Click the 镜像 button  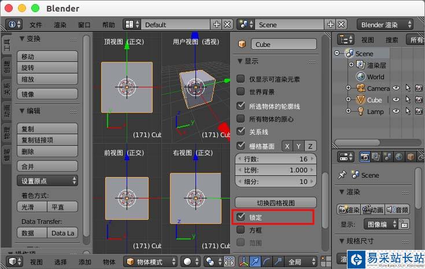pyautogui.click(x=47, y=94)
